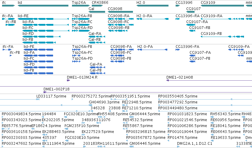Viewport: 252px width, 148px height.
Task: Select the lid-RA transcript
Action: click(46, 25)
